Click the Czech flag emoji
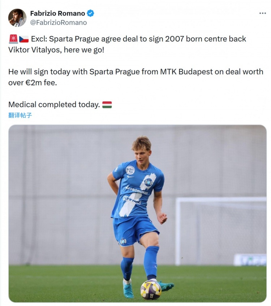The image size is (271, 306). pyautogui.click(x=24, y=39)
